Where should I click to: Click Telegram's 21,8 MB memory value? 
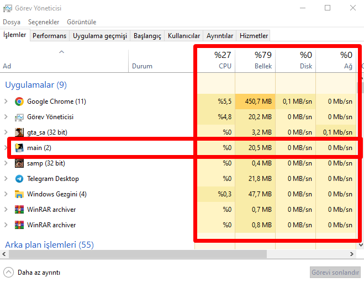[x=260, y=179]
